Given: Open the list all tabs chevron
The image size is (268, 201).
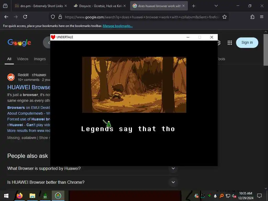Looking at the screenshot, I should 216,6.
